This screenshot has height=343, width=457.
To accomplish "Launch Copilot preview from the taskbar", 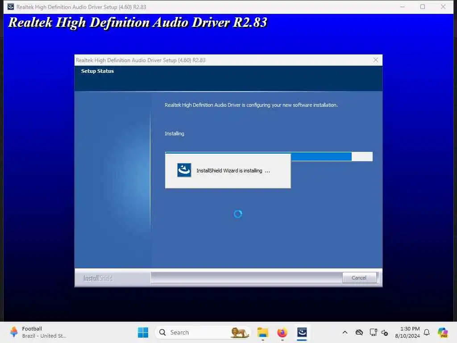I will [443, 332].
